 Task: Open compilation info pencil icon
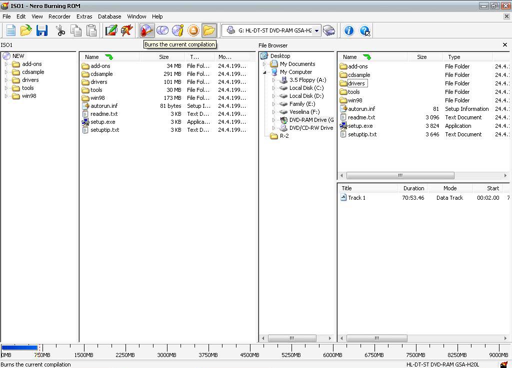point(111,30)
